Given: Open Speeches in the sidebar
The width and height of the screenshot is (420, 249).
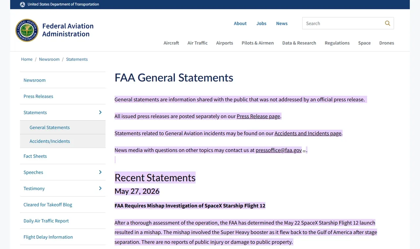Looking at the screenshot, I should tap(33, 172).
